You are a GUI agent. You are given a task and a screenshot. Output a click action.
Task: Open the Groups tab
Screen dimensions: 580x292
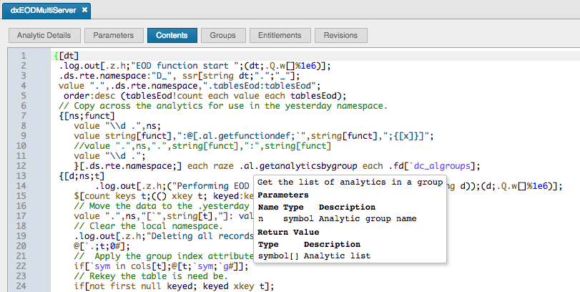click(x=222, y=36)
